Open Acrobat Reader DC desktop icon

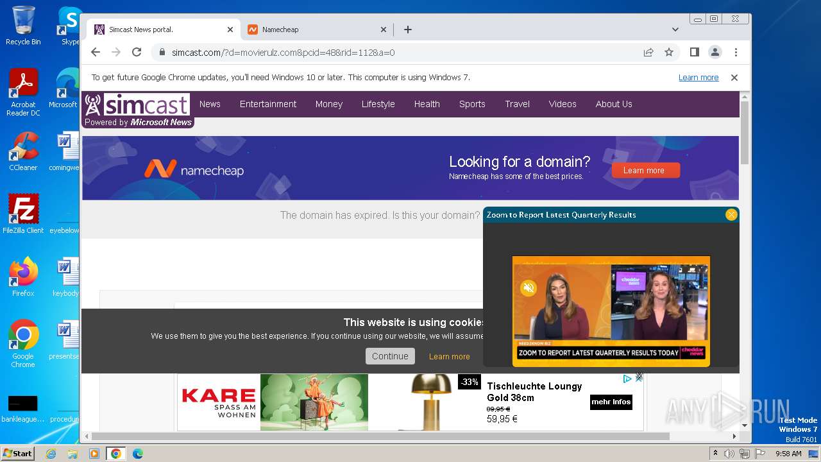[x=23, y=92]
